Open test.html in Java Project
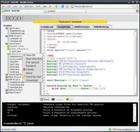Screen dimensions: 140x132 [13, 62]
